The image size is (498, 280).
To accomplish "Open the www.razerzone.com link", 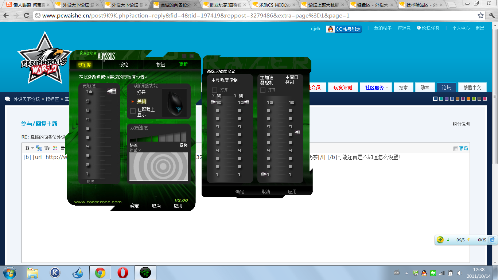I will click(98, 202).
